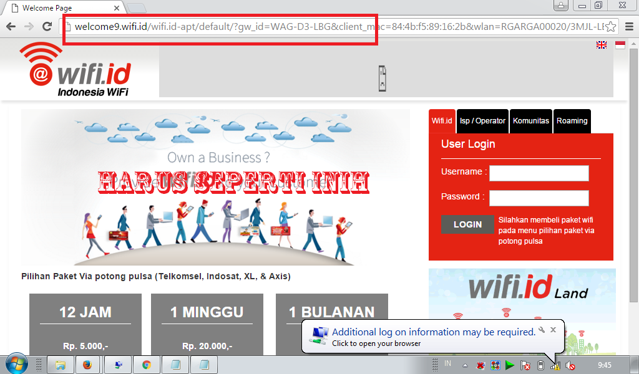Click the green play tray icon
This screenshot has height=374, width=639.
(509, 365)
